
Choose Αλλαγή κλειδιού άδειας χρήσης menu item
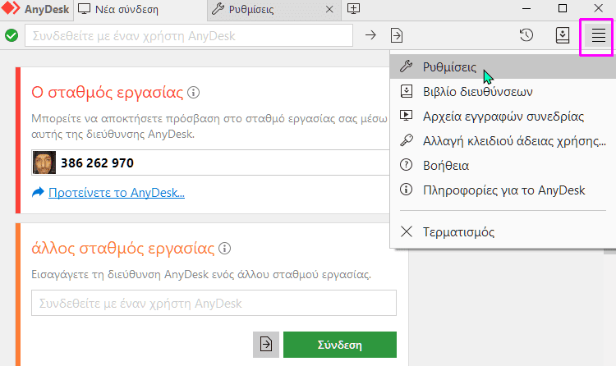tap(503, 140)
